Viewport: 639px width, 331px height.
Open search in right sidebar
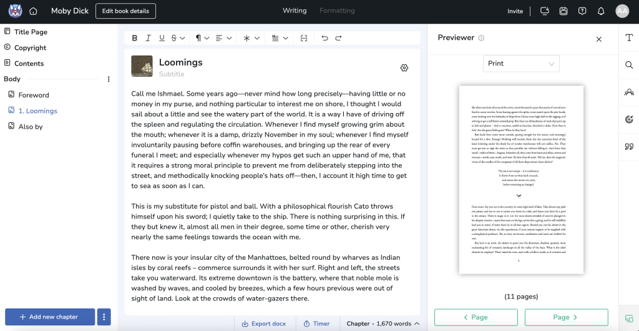(x=628, y=65)
